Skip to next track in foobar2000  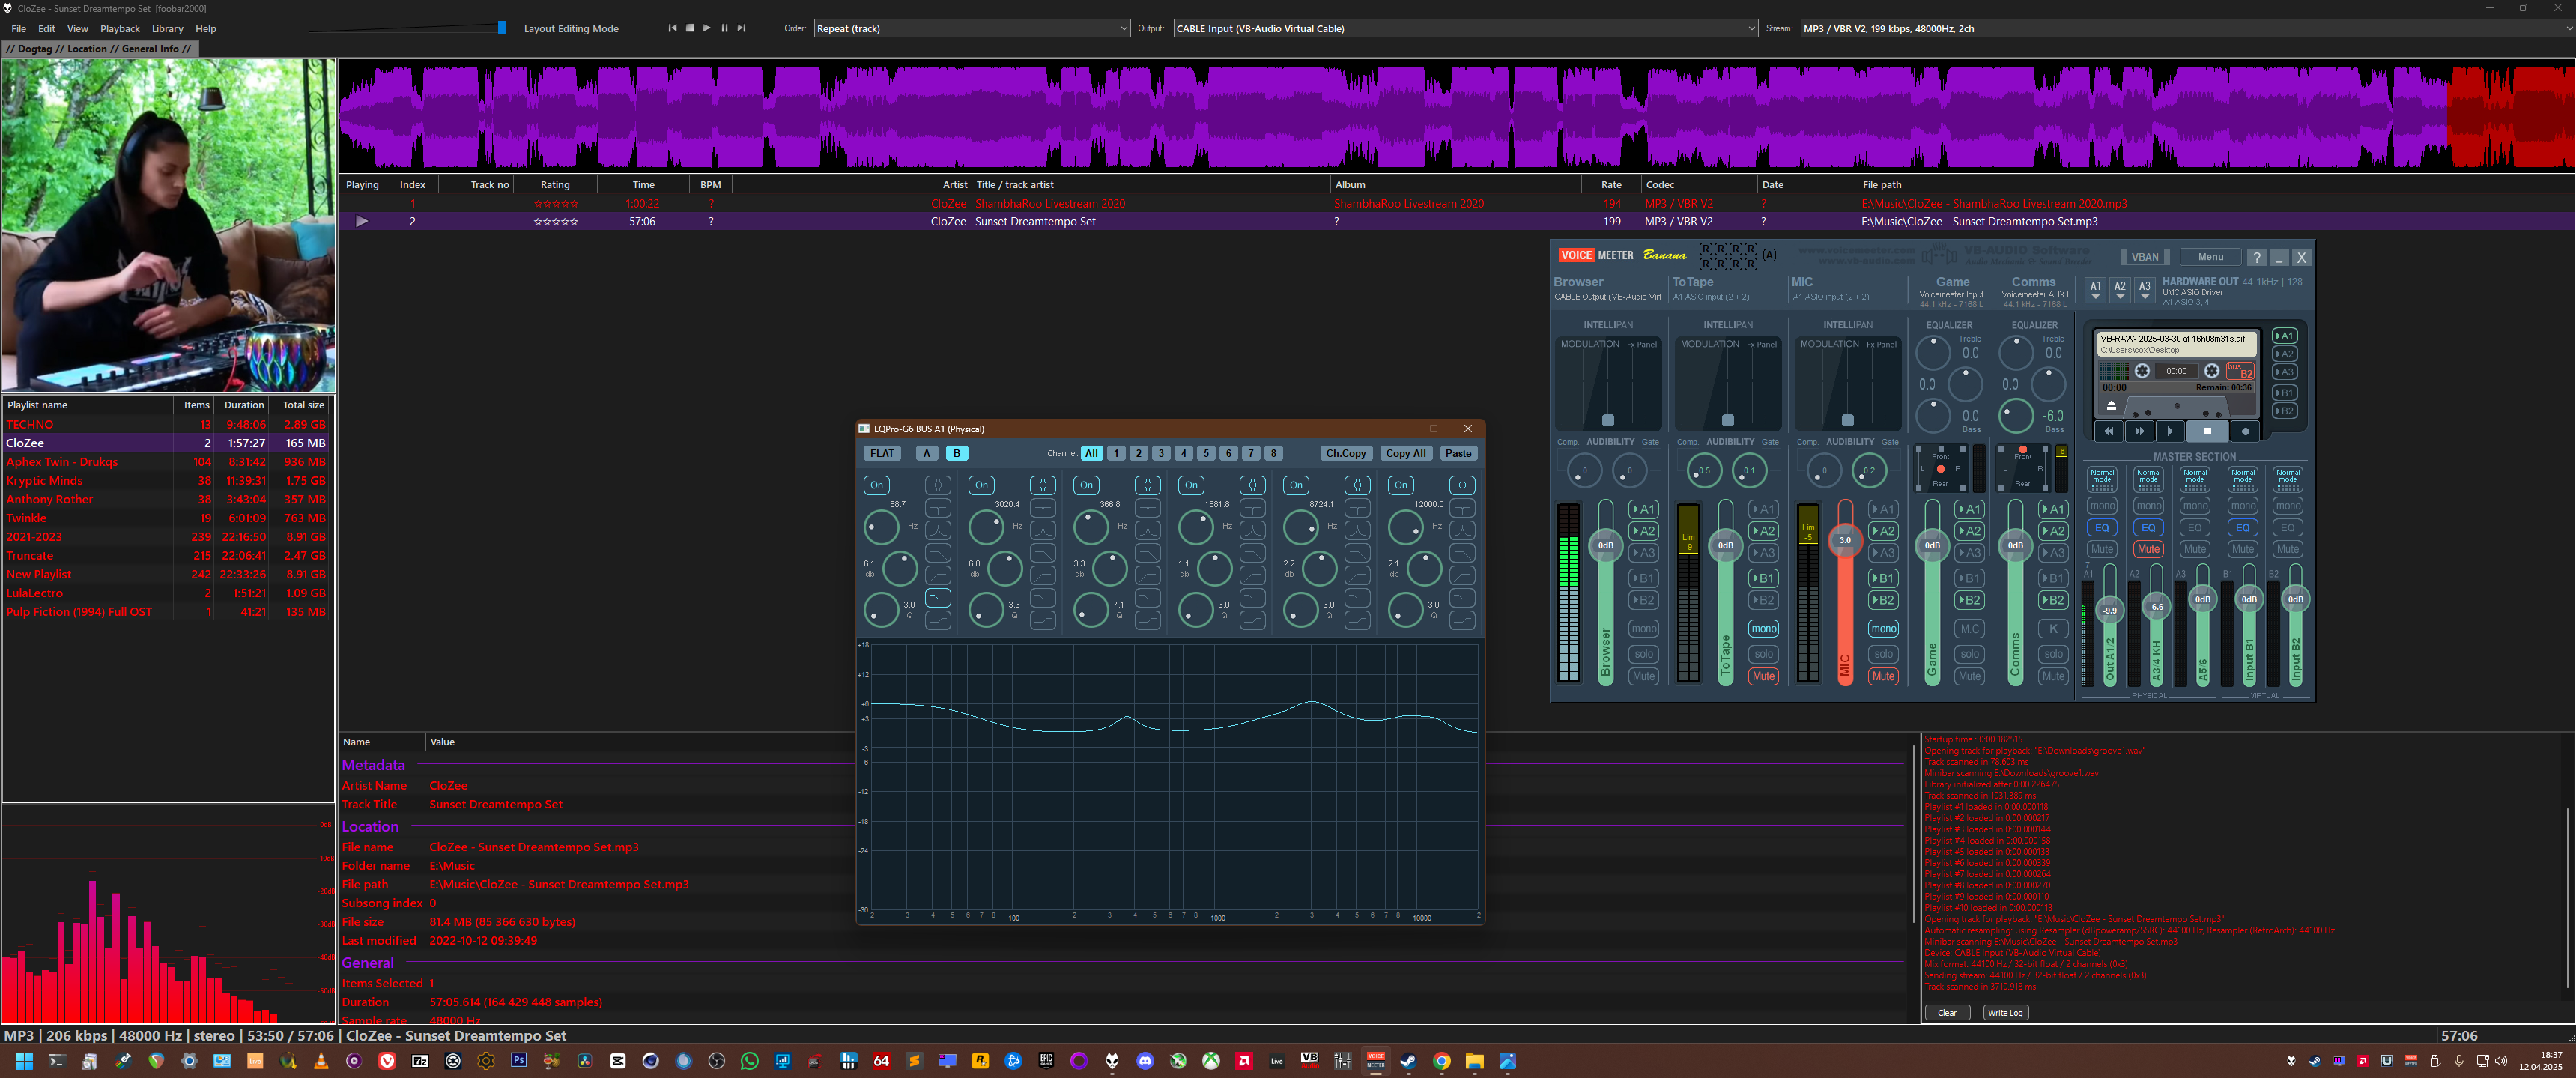741,28
